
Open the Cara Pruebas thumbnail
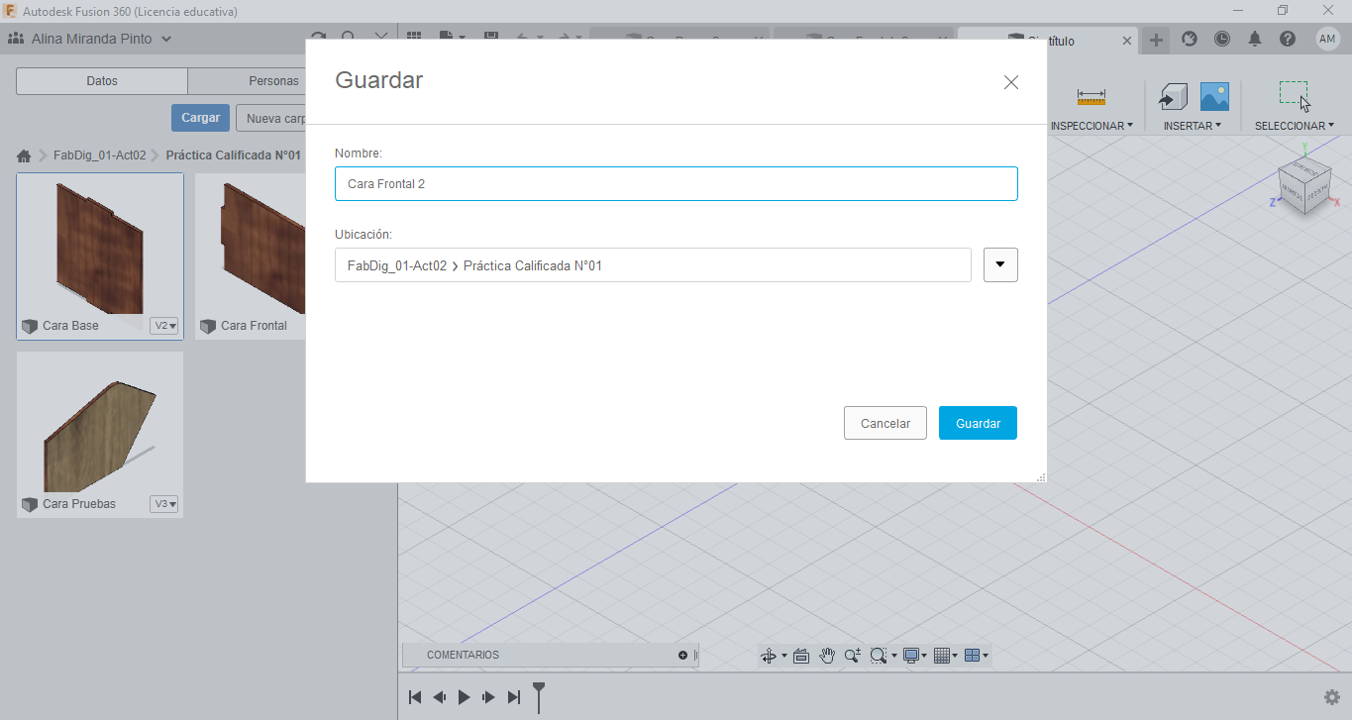(100, 425)
